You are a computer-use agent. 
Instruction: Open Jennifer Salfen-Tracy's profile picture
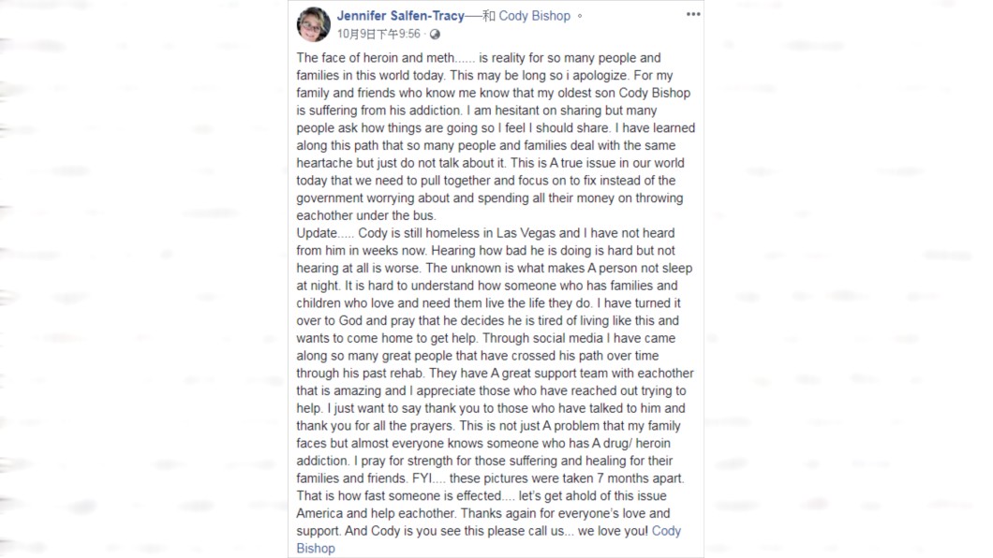coord(314,24)
